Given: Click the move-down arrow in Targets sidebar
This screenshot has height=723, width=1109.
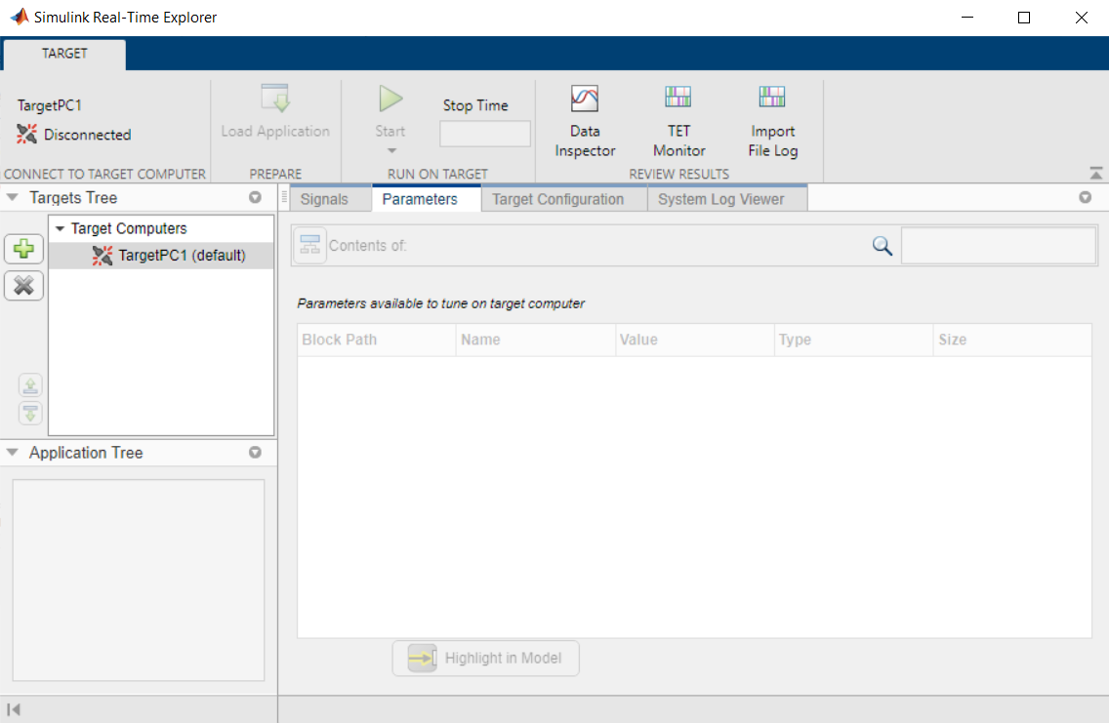Looking at the screenshot, I should 29,413.
